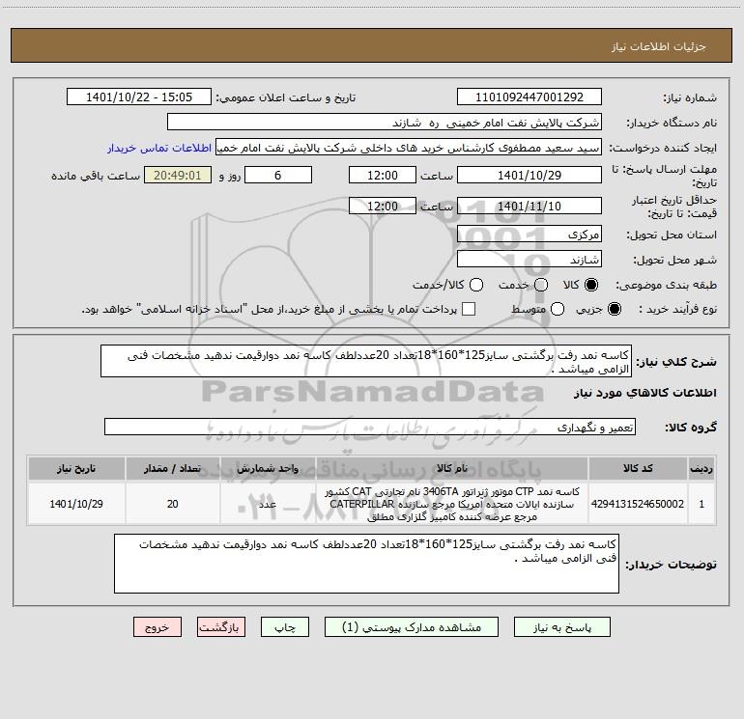Click the شهر محل تحویل label
This screenshot has width=744, height=719.
(x=674, y=260)
